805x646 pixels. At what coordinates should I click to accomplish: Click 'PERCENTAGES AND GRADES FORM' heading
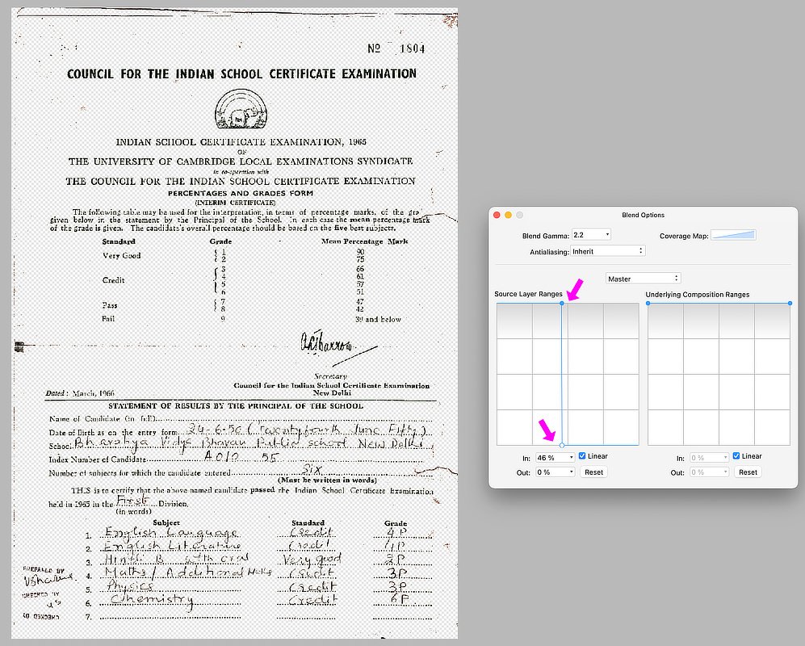(x=241, y=193)
